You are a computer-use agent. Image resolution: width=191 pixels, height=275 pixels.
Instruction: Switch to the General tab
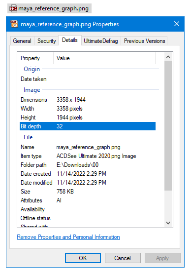click(x=22, y=41)
